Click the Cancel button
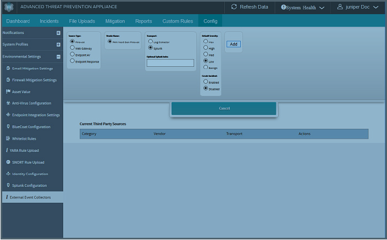The image size is (387, 240). tap(224, 108)
